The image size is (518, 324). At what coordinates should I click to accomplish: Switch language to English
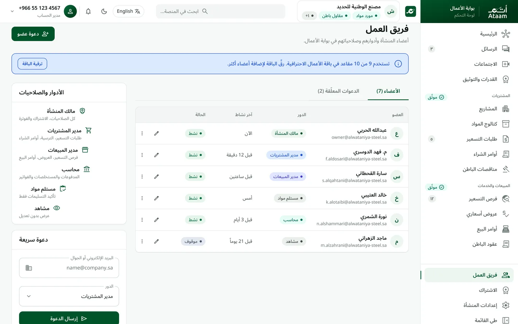(x=128, y=11)
